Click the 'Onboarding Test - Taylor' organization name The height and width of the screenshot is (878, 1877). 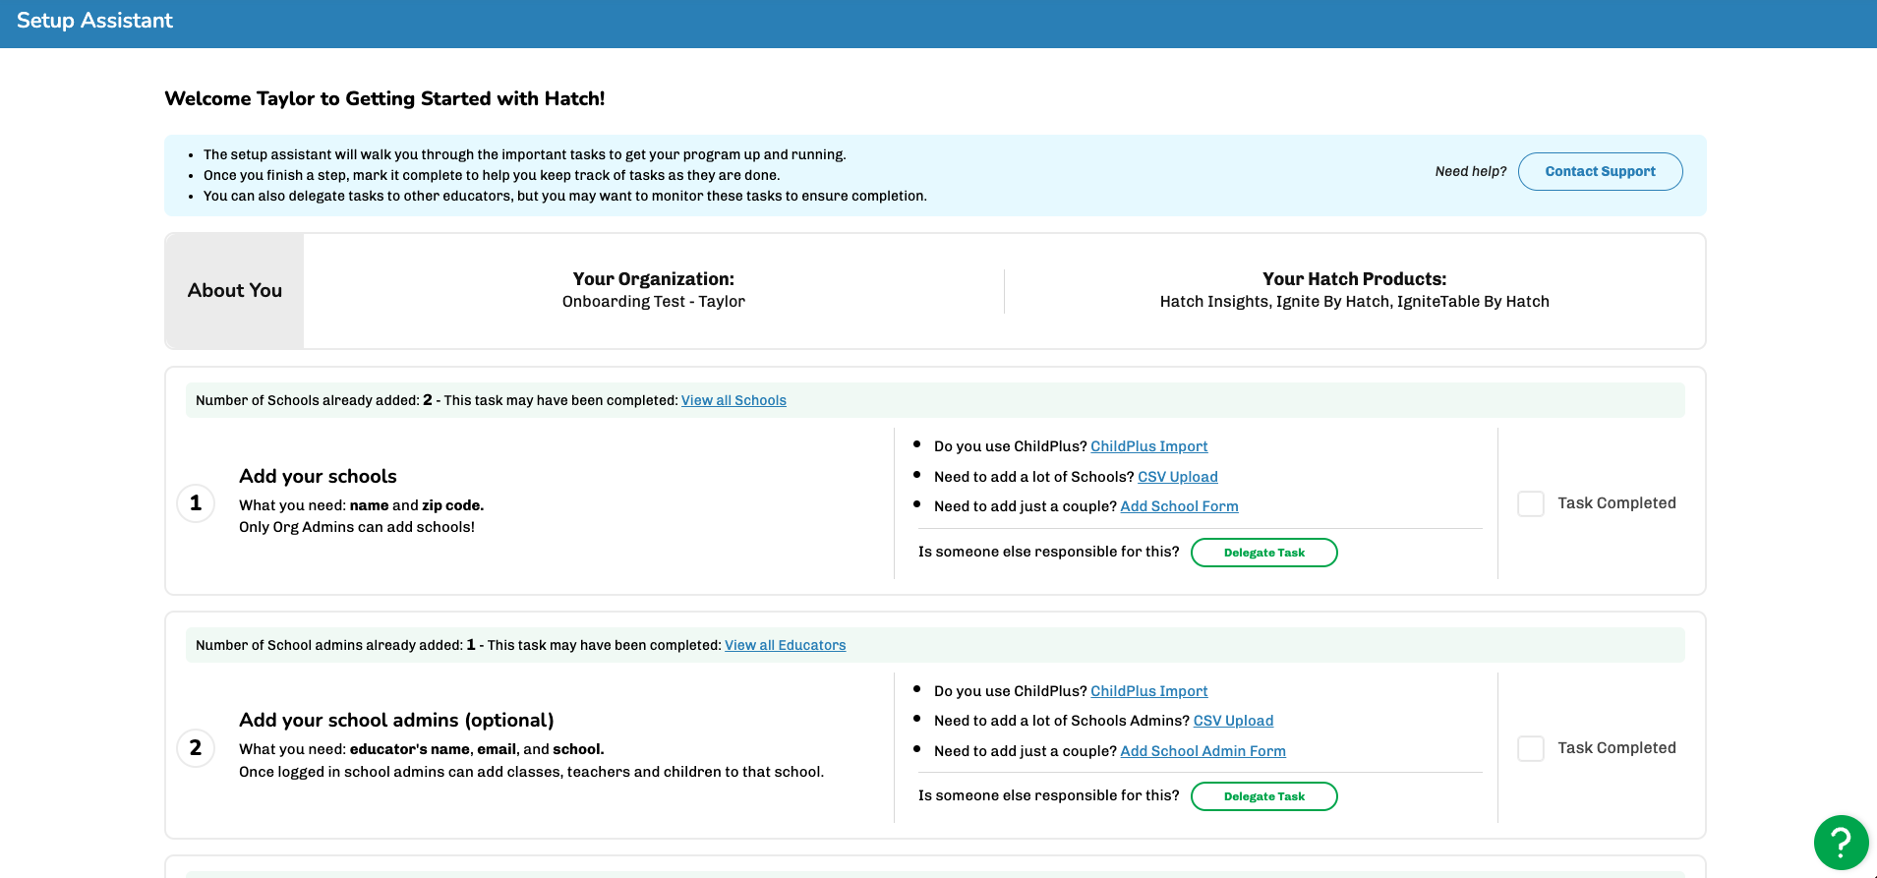tap(654, 302)
